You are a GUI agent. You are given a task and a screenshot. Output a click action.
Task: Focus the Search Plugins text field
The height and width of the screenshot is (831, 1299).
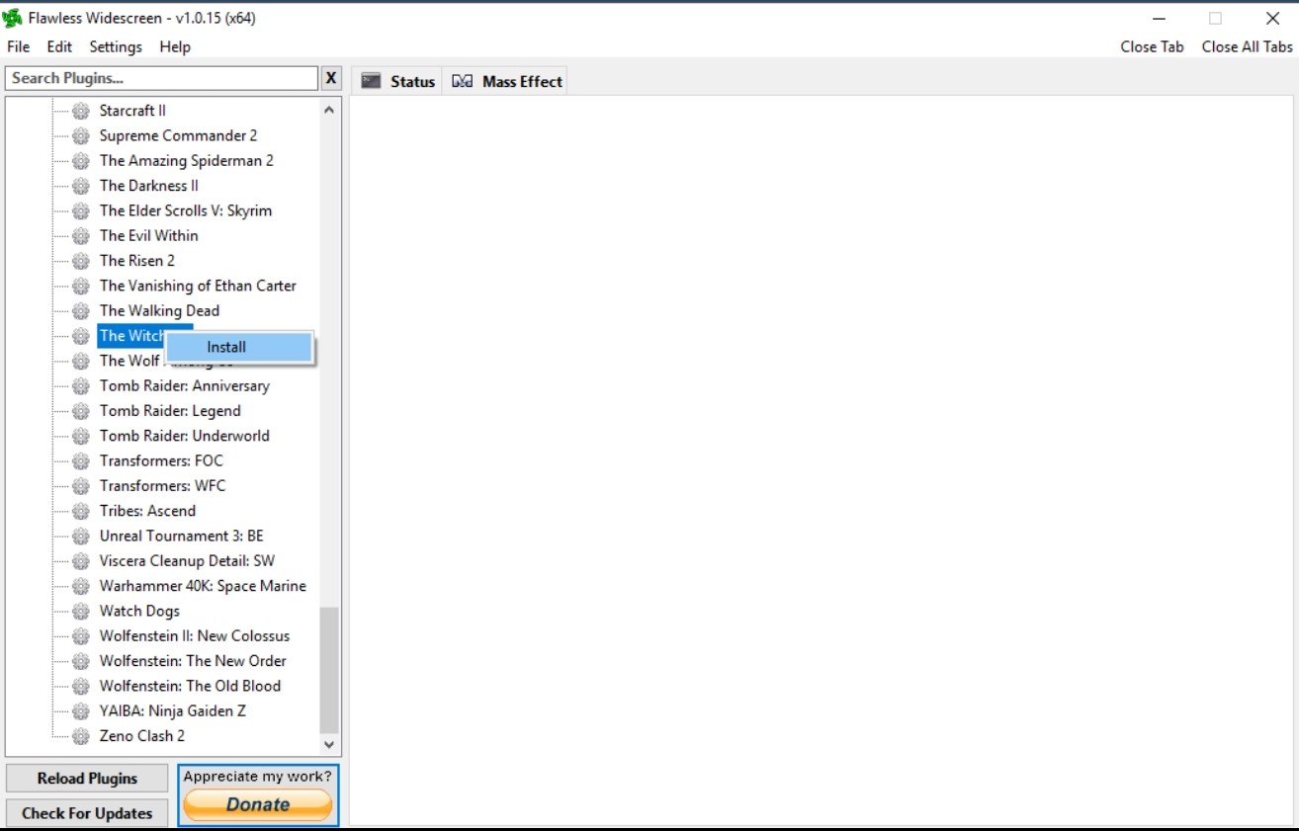point(161,78)
